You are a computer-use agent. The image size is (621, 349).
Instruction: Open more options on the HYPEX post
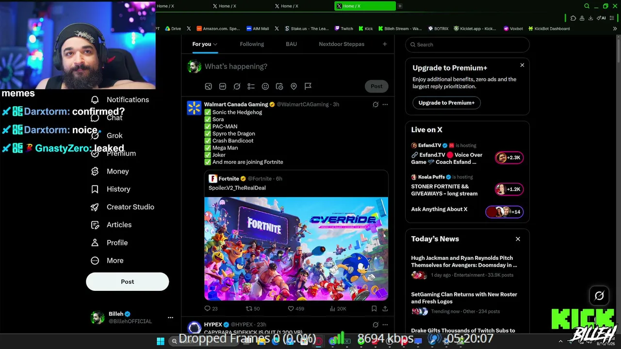pos(385,325)
